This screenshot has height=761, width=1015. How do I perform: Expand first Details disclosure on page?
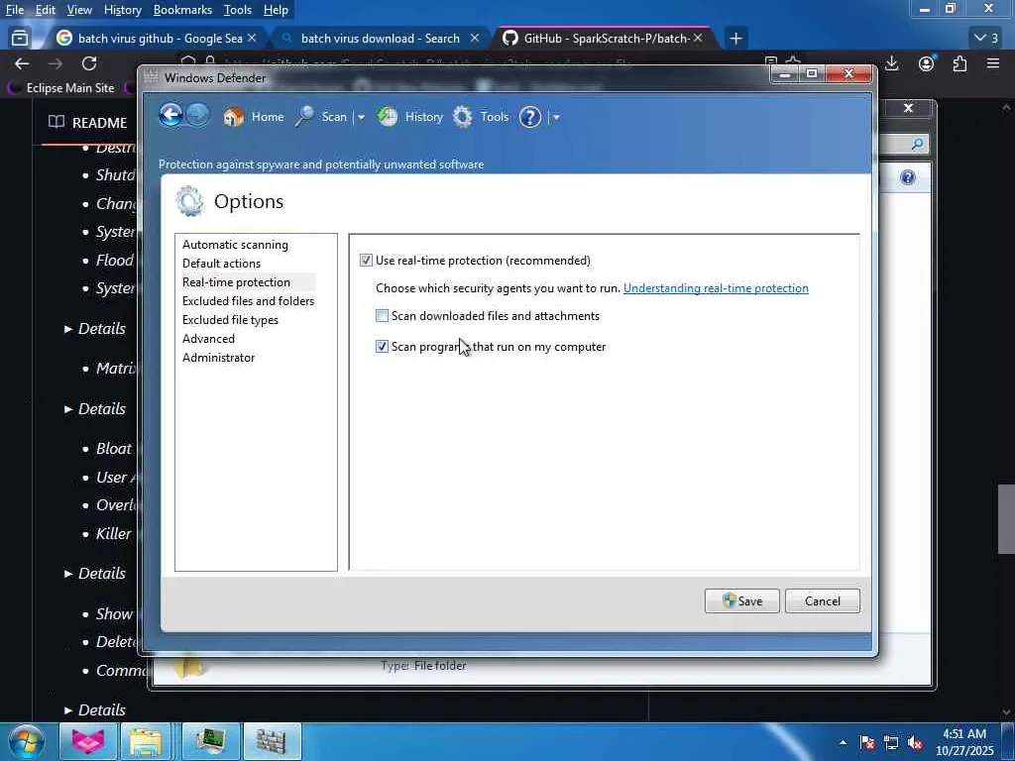(95, 329)
